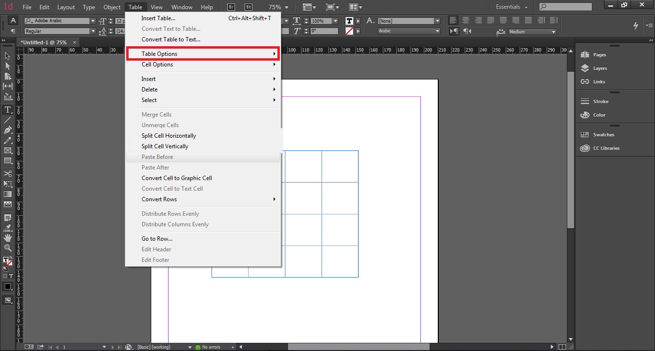This screenshot has width=655, height=351.
Task: Click the Quick Apply lightning icon
Action: click(x=636, y=26)
